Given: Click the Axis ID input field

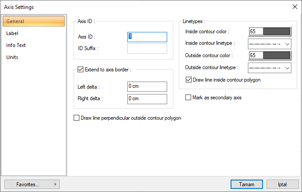Looking at the screenshot, I should pyautogui.click(x=147, y=37).
